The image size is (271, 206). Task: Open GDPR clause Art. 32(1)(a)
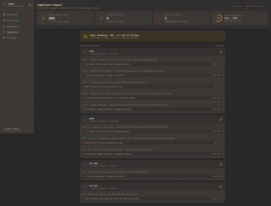pos(89,138)
